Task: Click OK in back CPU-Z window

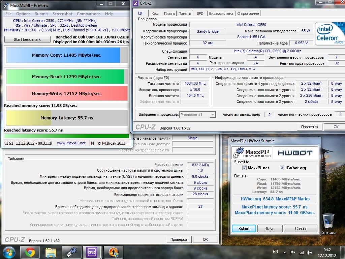Action: 206,239
